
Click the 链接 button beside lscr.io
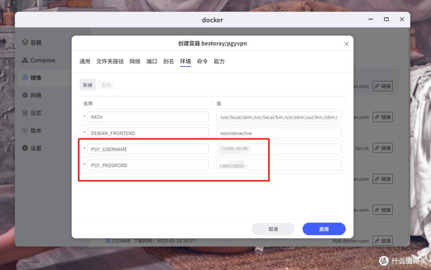(383, 148)
